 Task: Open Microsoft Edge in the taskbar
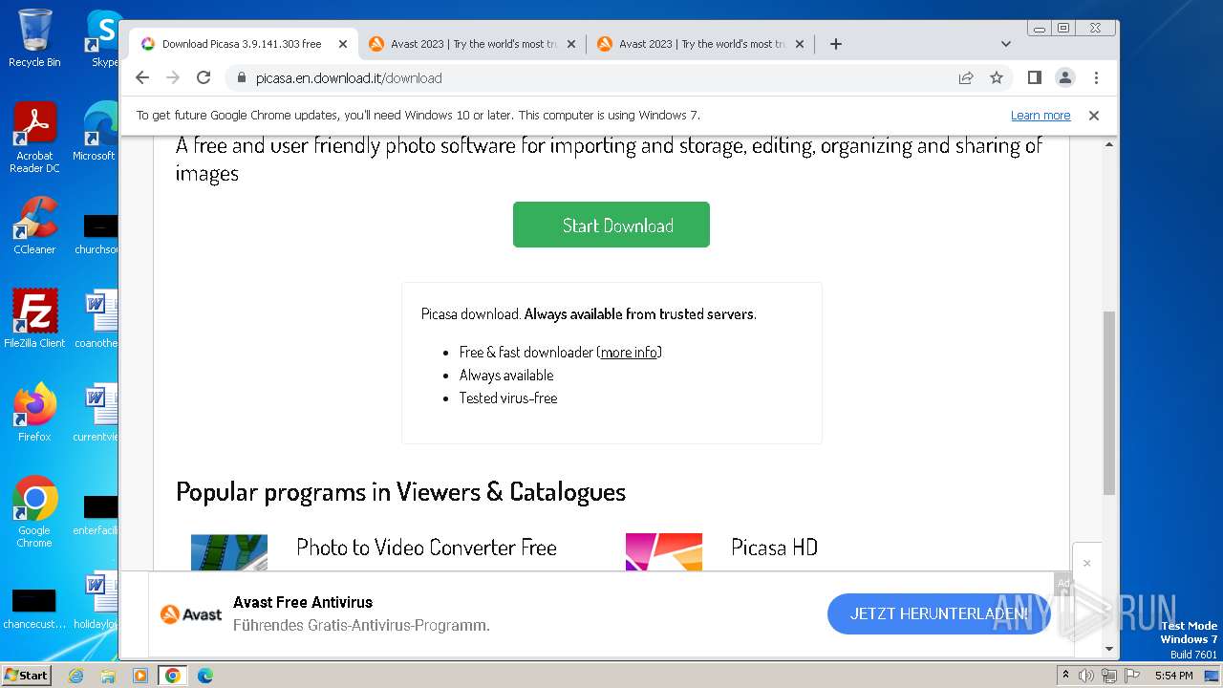205,676
